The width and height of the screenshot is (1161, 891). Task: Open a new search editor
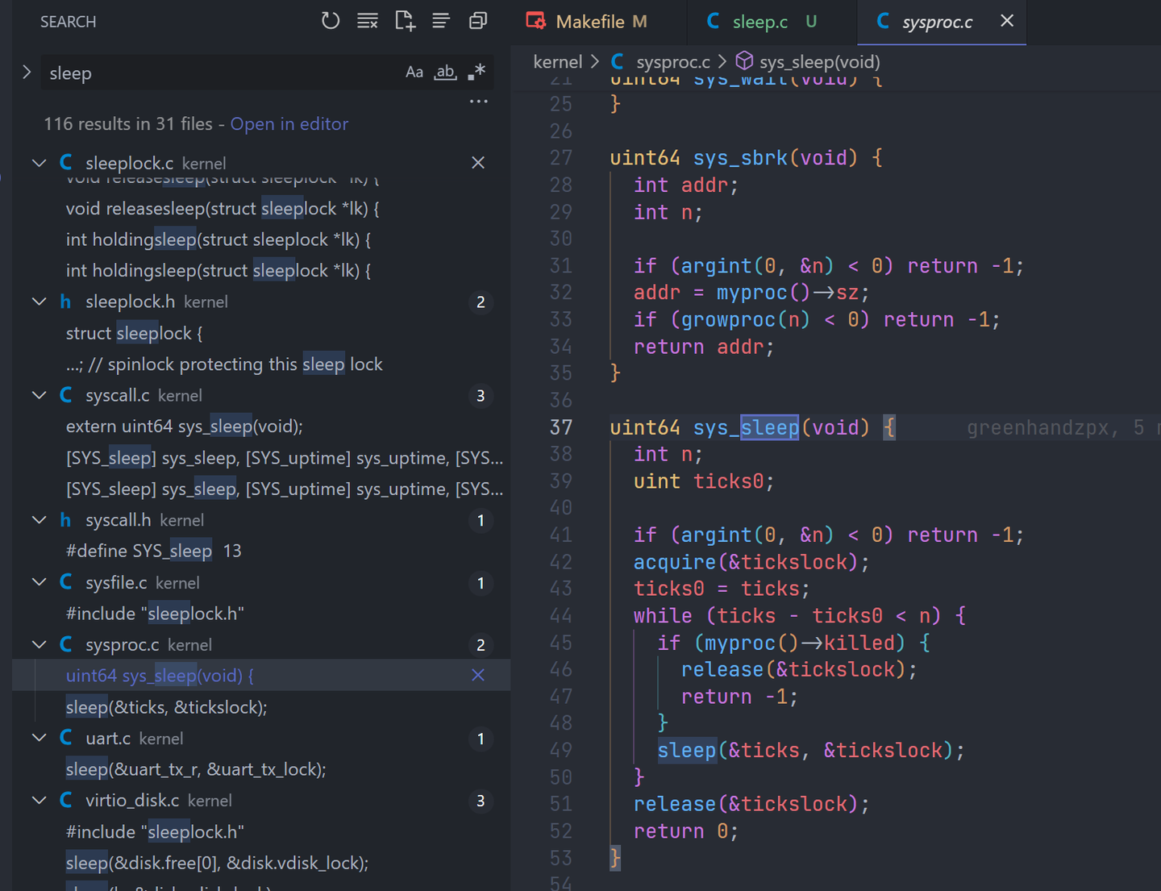pyautogui.click(x=405, y=21)
